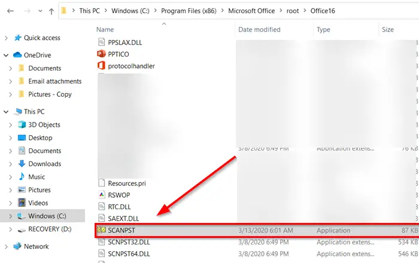419x263 pixels.
Task: Expand the Network tree node
Action: (6, 247)
